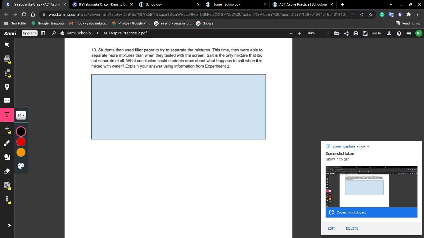Open the Kami Schoology breadcrumb folder
The width and height of the screenshot is (424, 238).
(80, 33)
